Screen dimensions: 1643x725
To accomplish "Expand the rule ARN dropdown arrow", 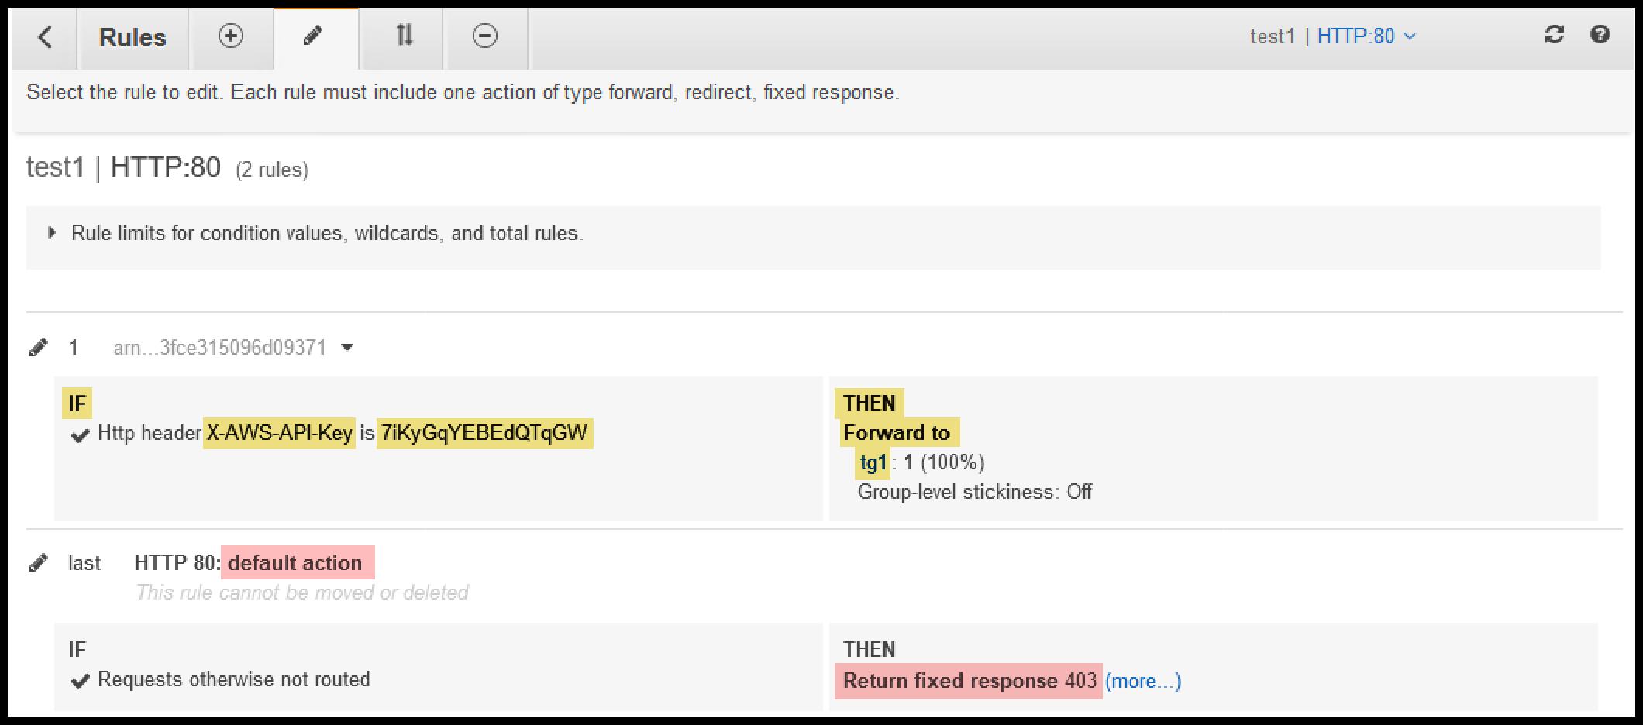I will click(347, 347).
